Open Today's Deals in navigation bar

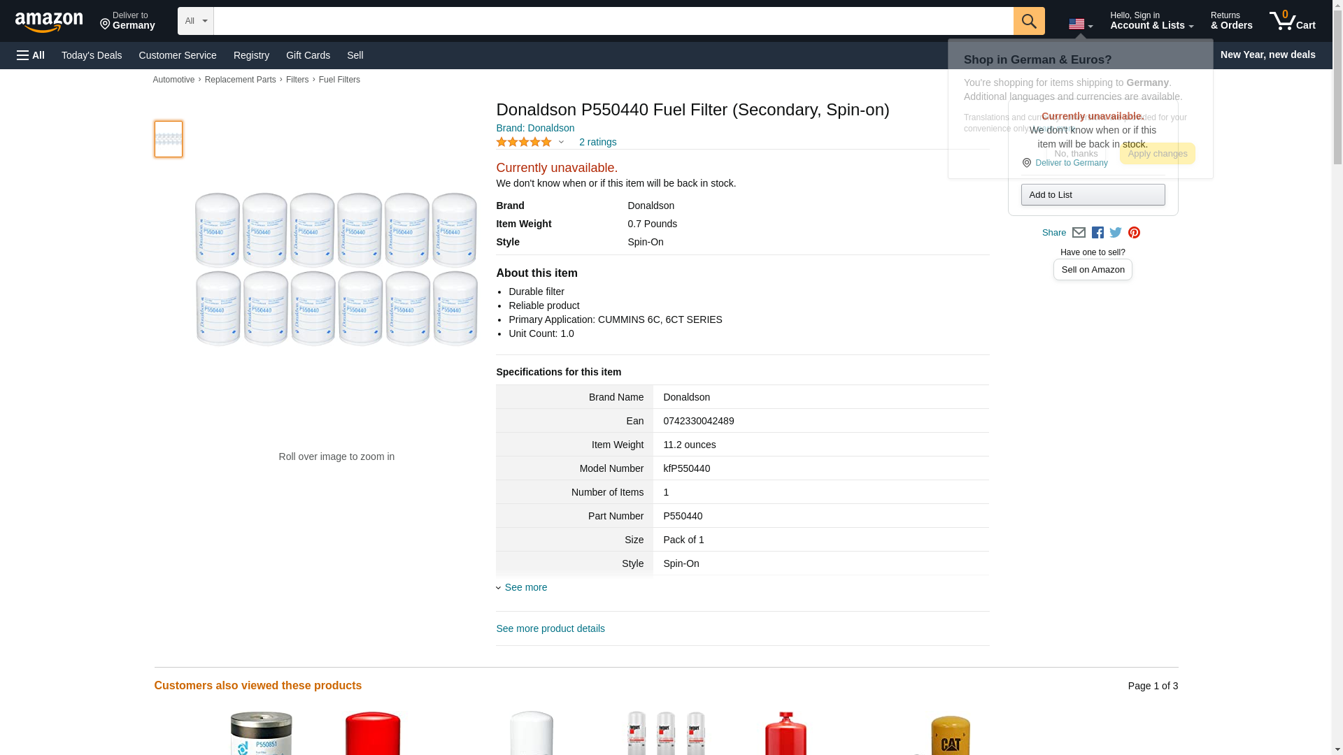tap(92, 55)
